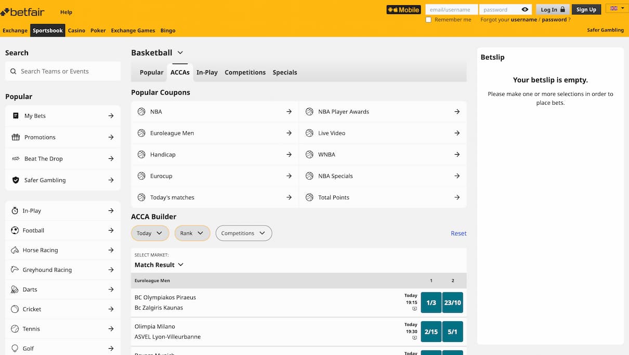The image size is (629, 355).
Task: Click the Search Teams or Events field
Action: point(62,71)
